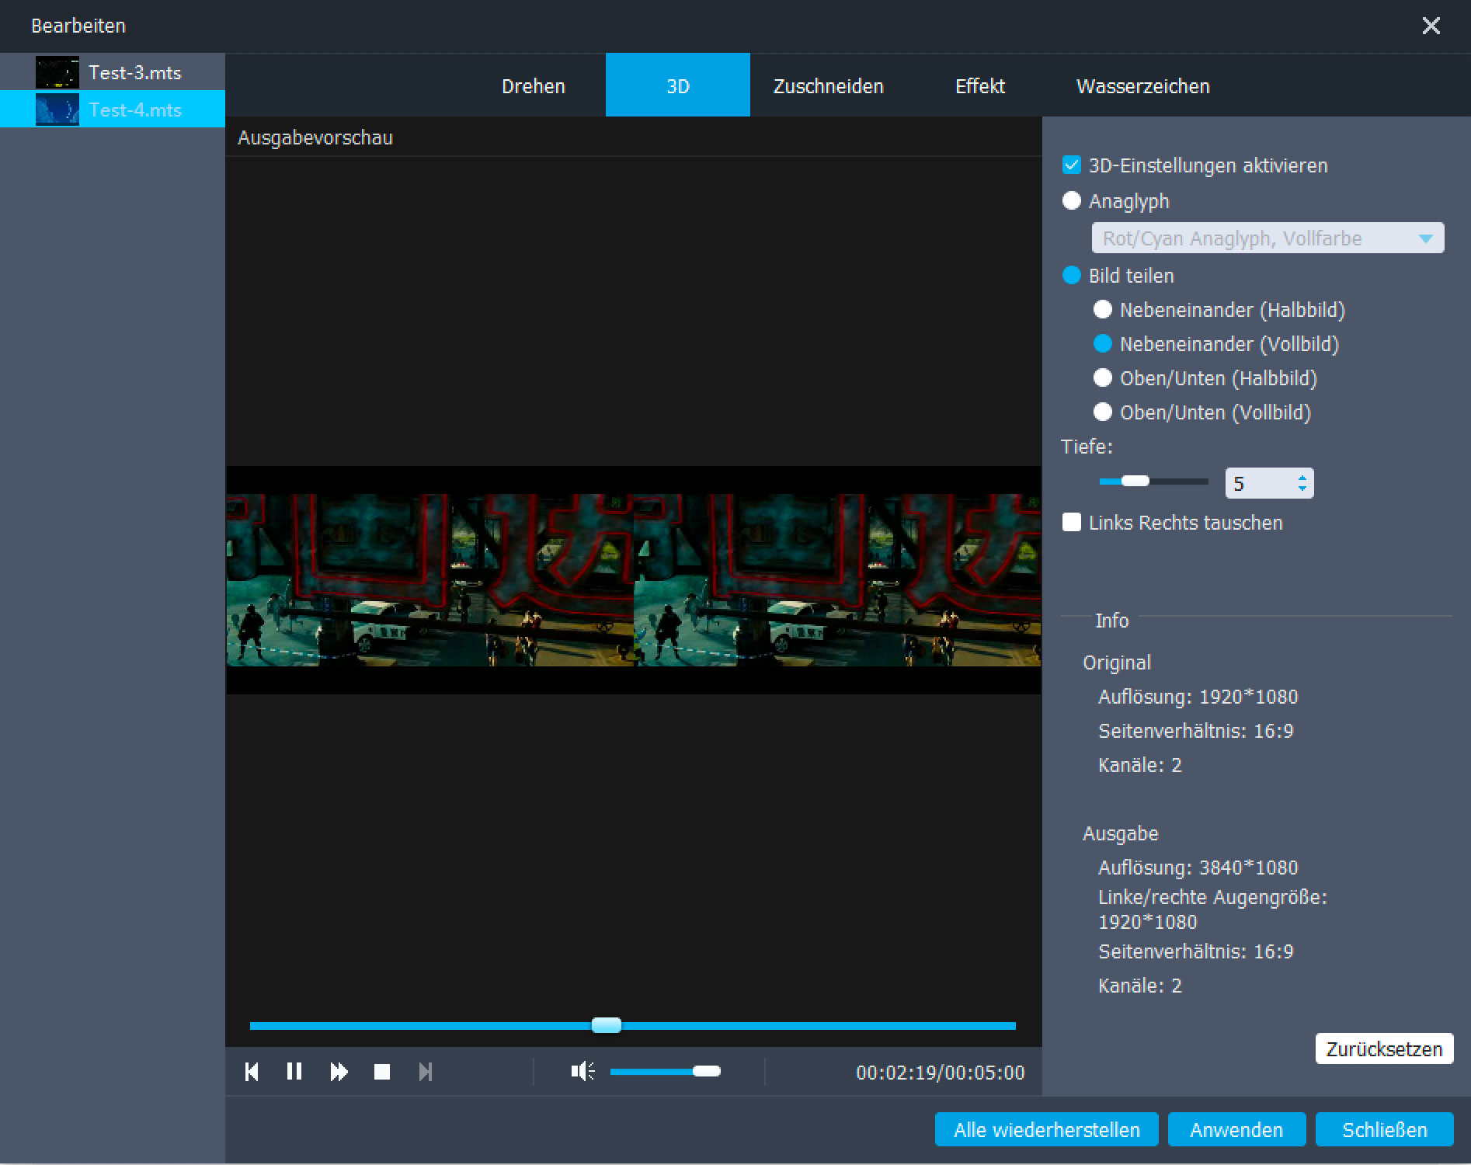Open the Wasserzeichen tab
The image size is (1471, 1165).
(x=1143, y=85)
